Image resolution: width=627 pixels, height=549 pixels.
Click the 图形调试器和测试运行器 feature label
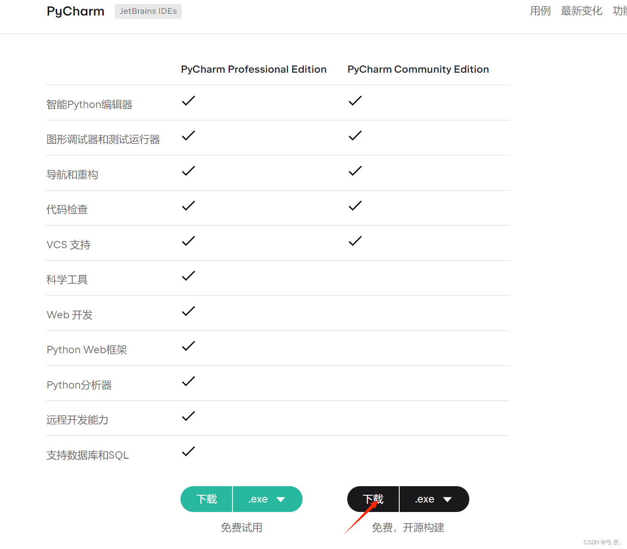pyautogui.click(x=103, y=139)
